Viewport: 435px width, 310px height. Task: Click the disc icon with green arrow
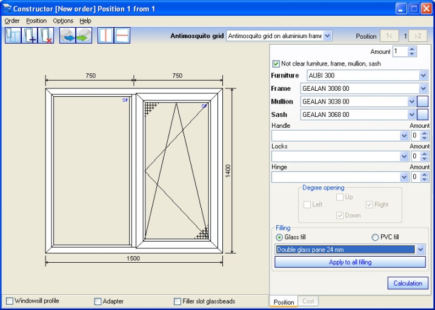84,35
